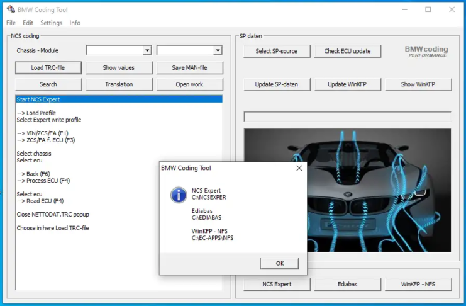This screenshot has height=306, width=466.
Task: Select 'Choose in here Load TRC-file' line
Action: 53,228
